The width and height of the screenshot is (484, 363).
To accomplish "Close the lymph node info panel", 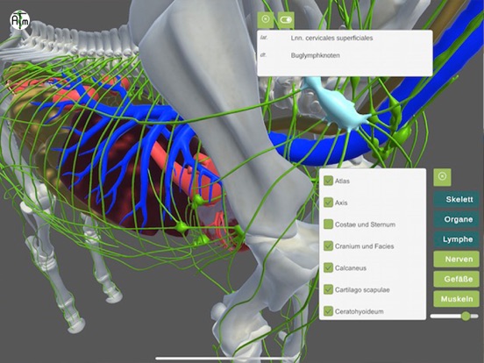I will (266, 20).
